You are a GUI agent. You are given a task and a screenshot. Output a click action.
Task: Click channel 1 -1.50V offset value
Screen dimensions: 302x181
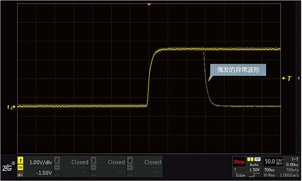tap(44, 173)
